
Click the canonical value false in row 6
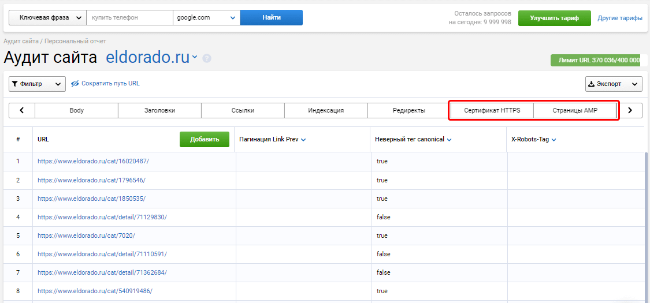384,254
